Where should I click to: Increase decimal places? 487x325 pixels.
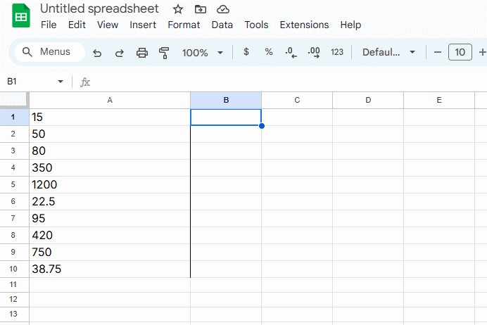314,52
